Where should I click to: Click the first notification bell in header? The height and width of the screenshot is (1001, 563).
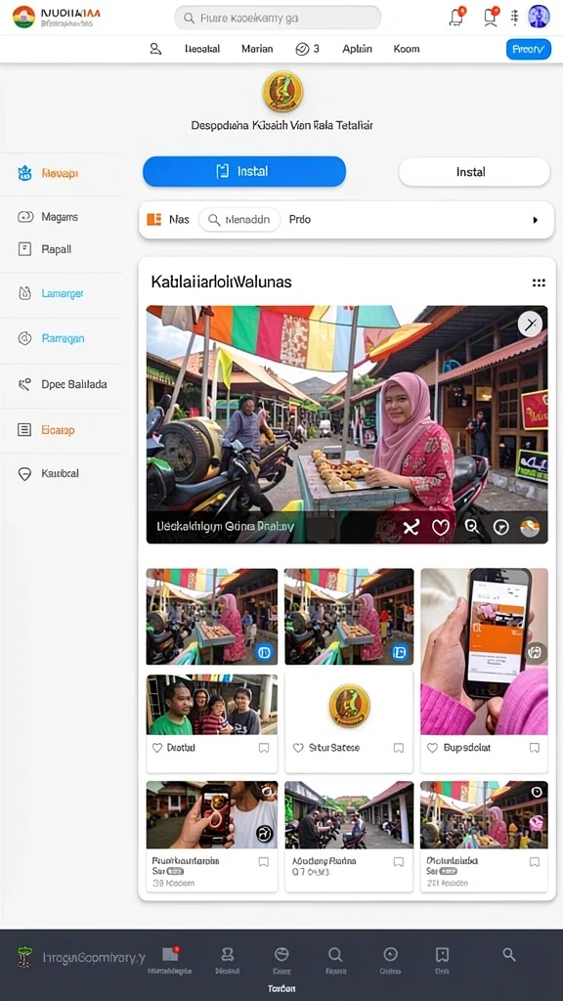pyautogui.click(x=456, y=16)
